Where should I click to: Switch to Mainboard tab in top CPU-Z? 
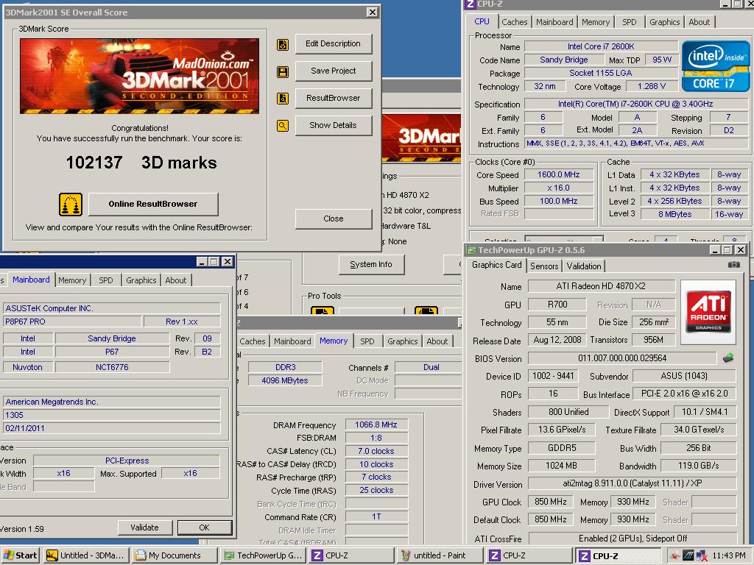[554, 22]
